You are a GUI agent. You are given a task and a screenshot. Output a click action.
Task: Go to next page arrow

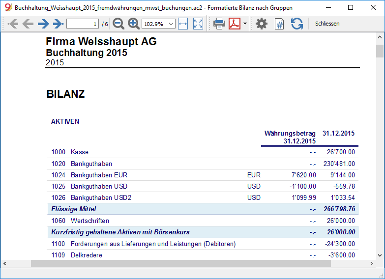click(43, 24)
